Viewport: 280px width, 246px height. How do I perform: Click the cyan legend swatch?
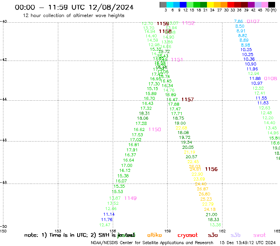(x=170, y=5)
